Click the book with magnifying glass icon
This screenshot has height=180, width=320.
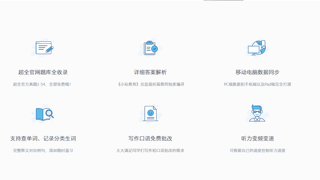43,113
